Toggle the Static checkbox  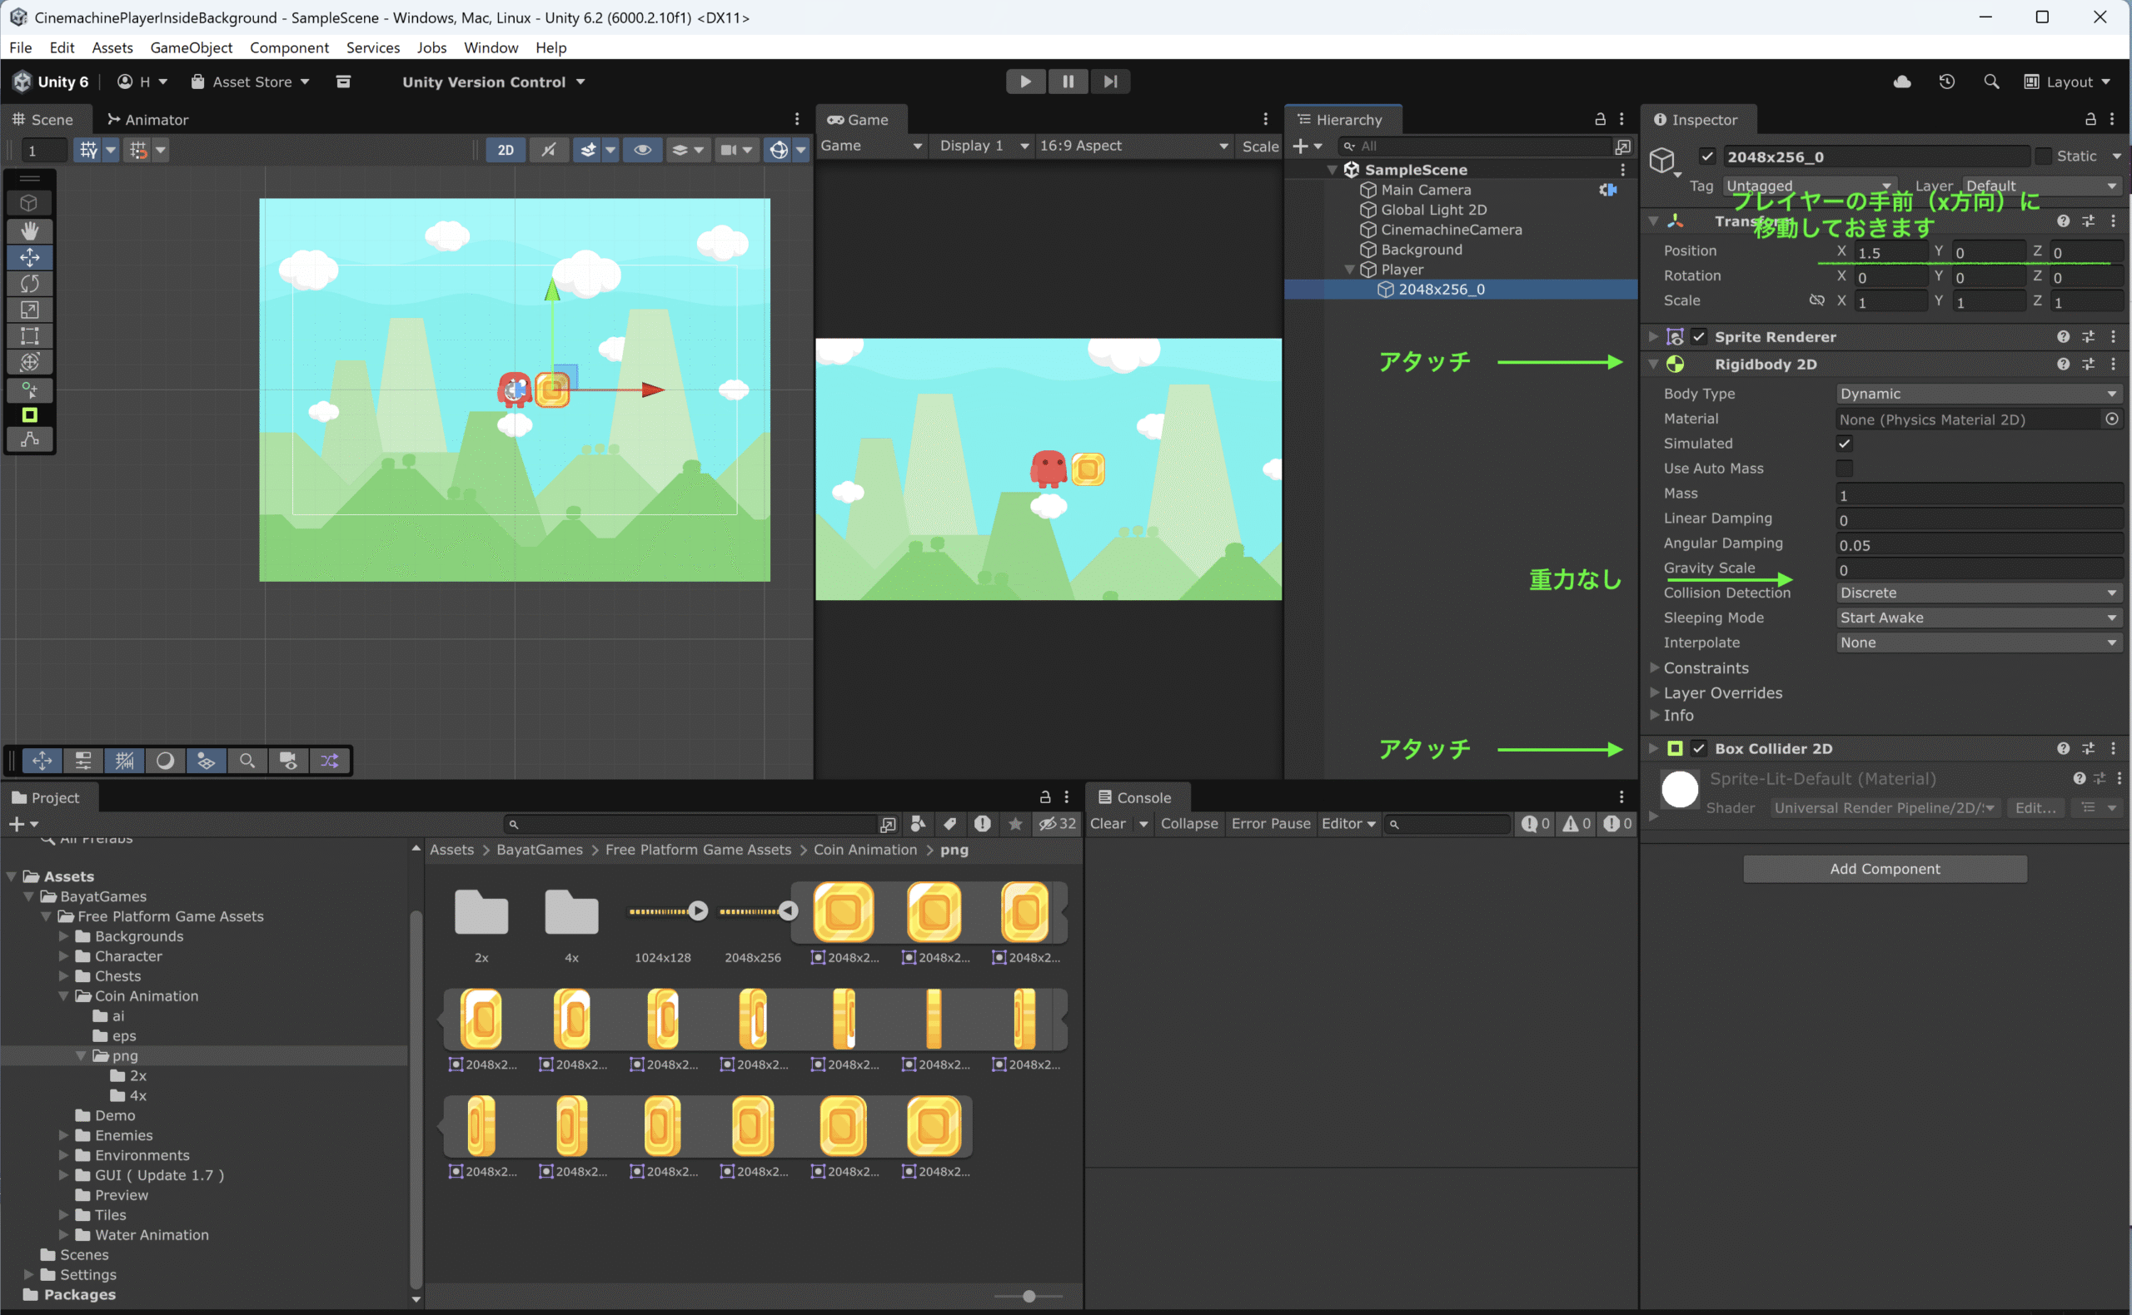[2043, 156]
